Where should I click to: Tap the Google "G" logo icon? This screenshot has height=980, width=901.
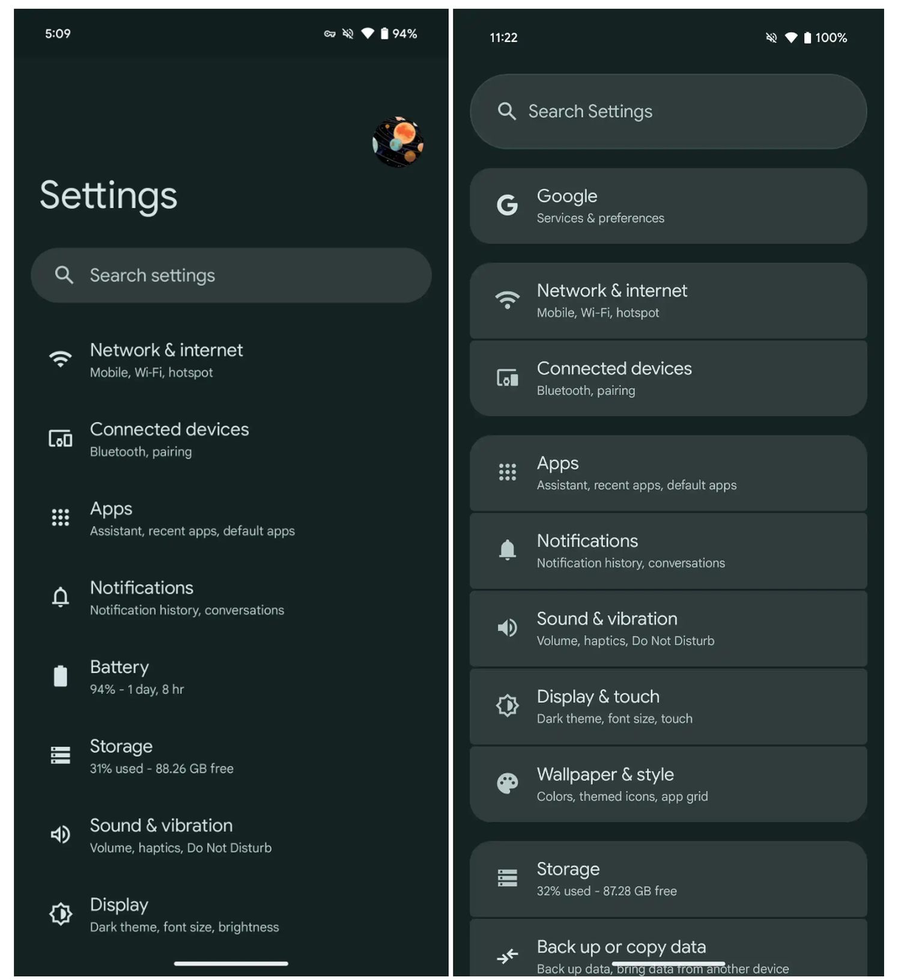507,205
